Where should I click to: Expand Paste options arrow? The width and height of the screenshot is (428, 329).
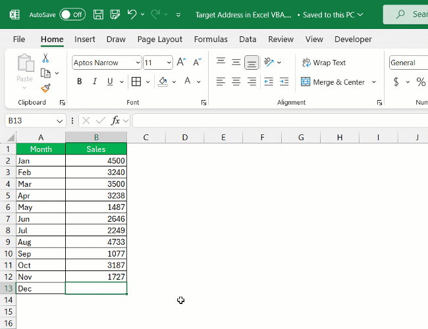point(24,88)
